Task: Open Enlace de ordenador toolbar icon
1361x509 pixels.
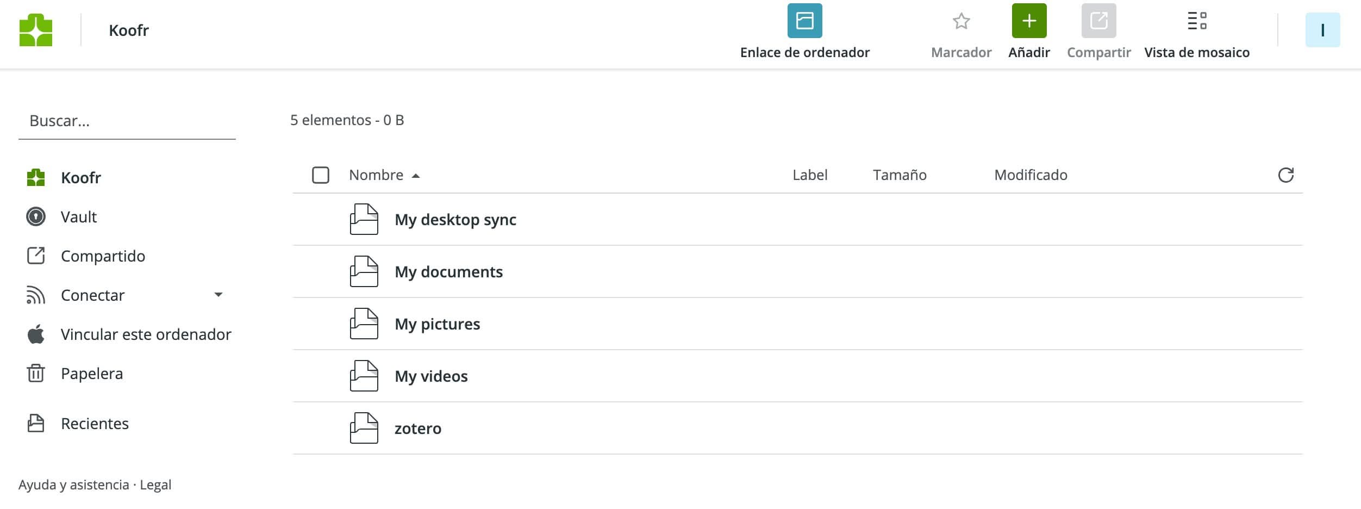Action: 804,21
